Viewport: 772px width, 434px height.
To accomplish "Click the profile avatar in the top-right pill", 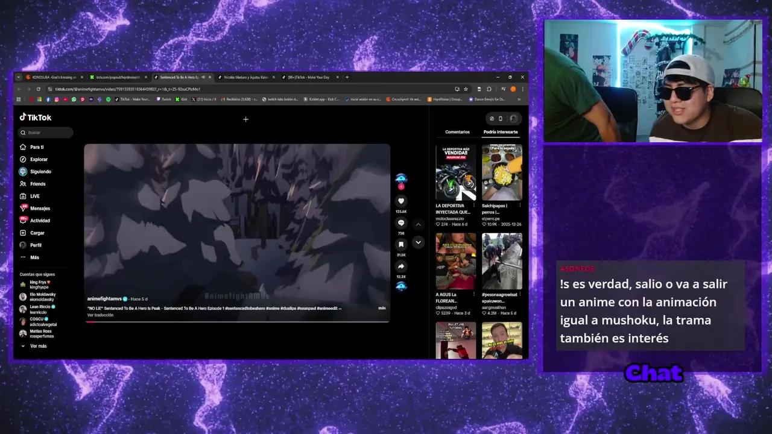I will click(x=513, y=119).
